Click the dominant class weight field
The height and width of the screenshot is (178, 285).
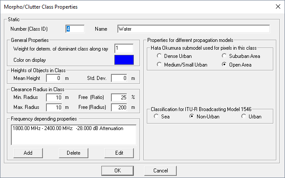tap(124, 48)
